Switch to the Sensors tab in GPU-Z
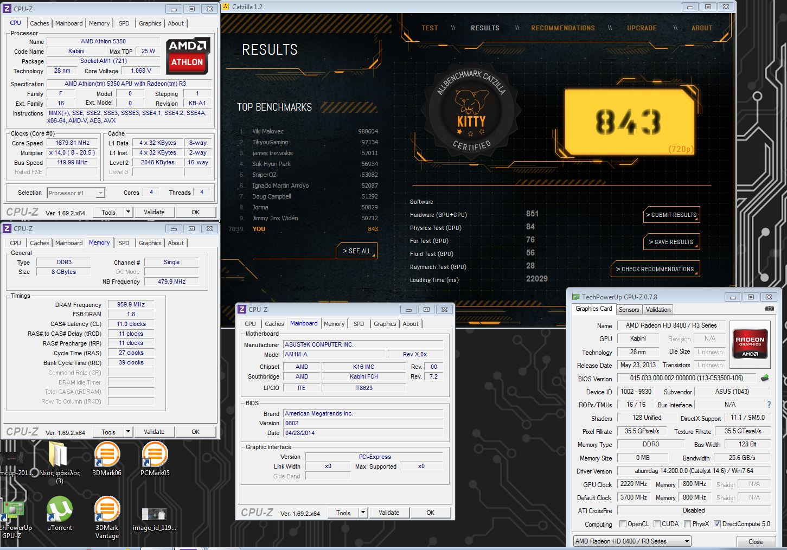 629,310
